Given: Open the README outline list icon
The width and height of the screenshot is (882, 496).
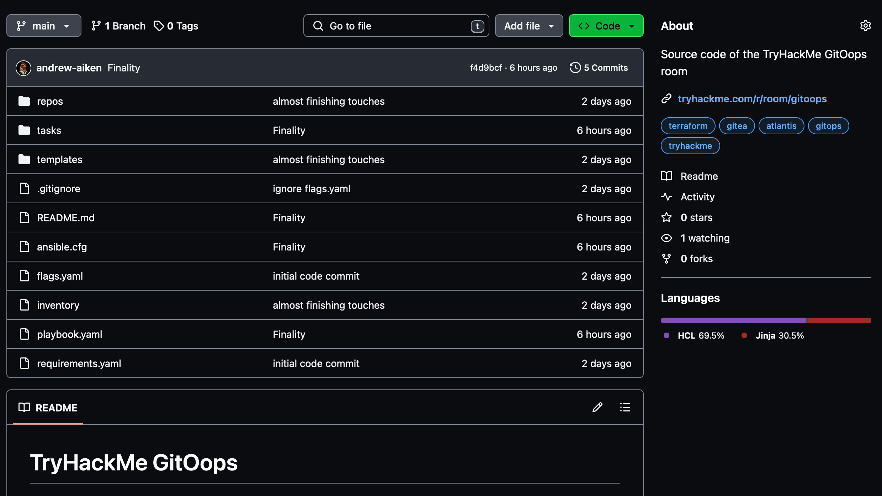Looking at the screenshot, I should pos(625,407).
